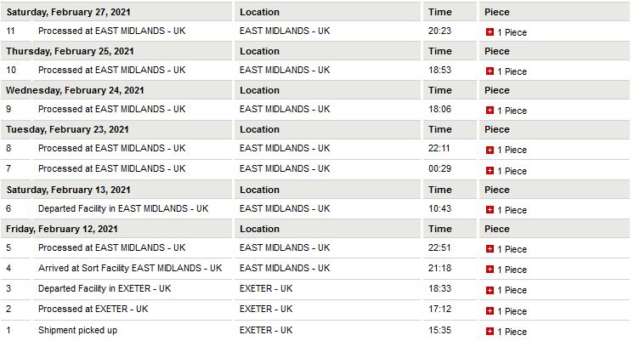This screenshot has width=634, height=341.
Task: Click red plus icon for 22:51 event
Action: (490, 248)
